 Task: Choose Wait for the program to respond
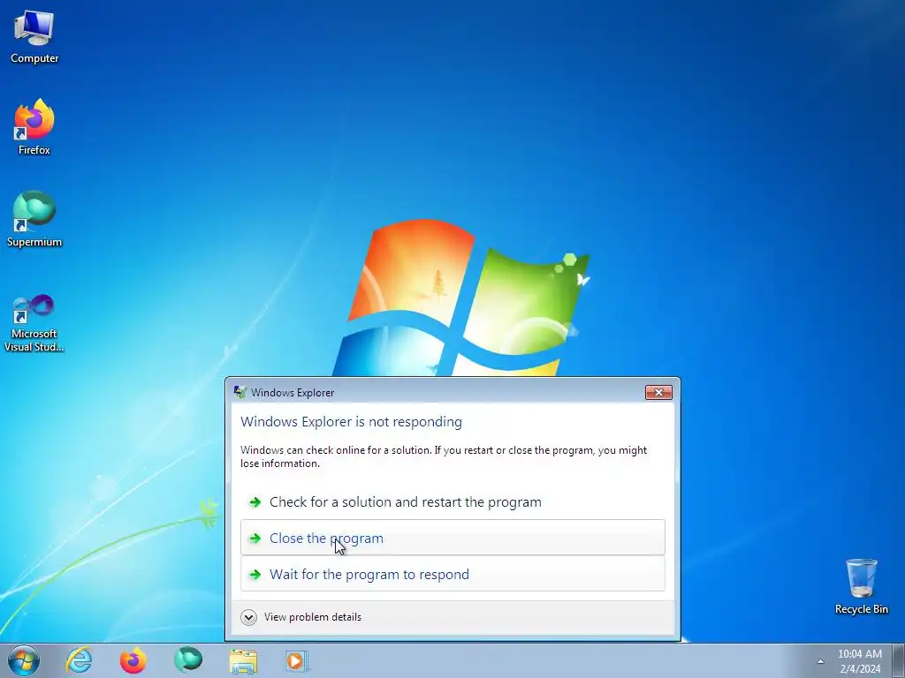tap(452, 574)
